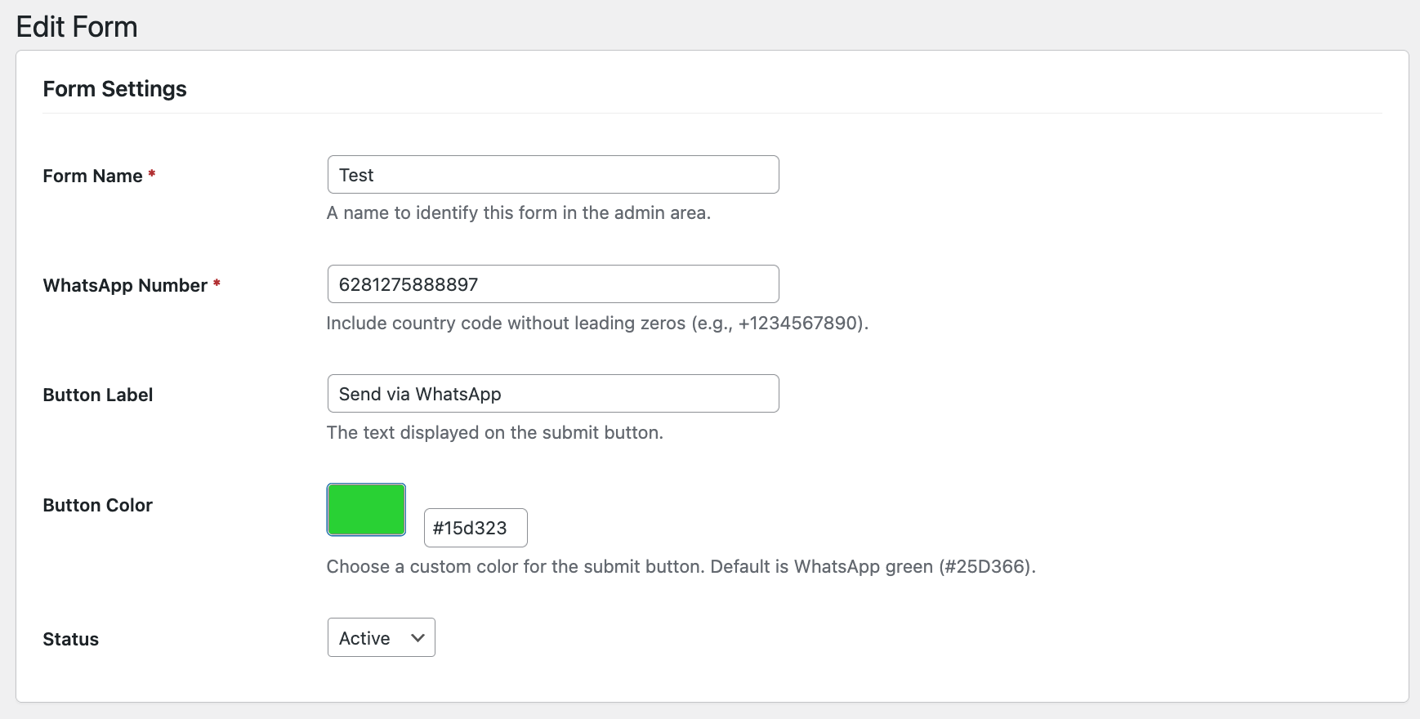Viewport: 1420px width, 719px height.
Task: Open the green Button Color swatch
Action: click(366, 510)
